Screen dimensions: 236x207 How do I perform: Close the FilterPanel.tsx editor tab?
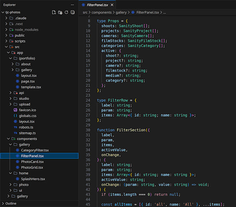(112, 5)
